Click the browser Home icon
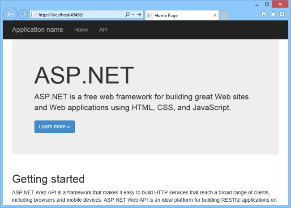291x208 pixels. 264,14
